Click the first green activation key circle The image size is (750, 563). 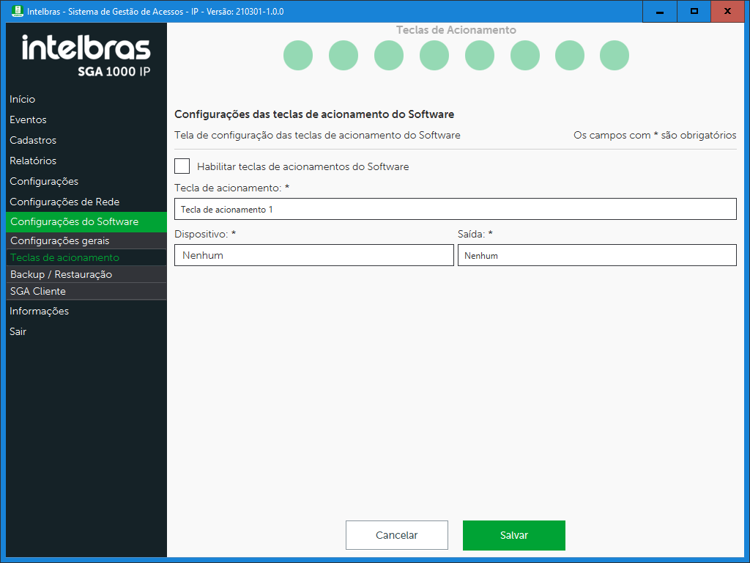coord(298,56)
